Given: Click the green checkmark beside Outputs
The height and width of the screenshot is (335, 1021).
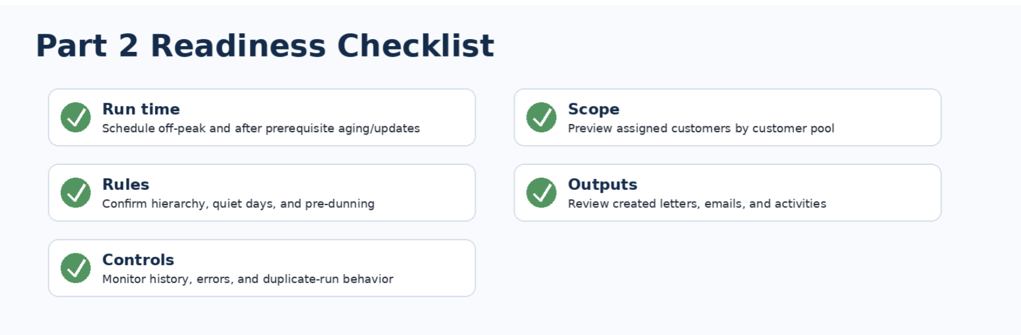Looking at the screenshot, I should [x=542, y=192].
